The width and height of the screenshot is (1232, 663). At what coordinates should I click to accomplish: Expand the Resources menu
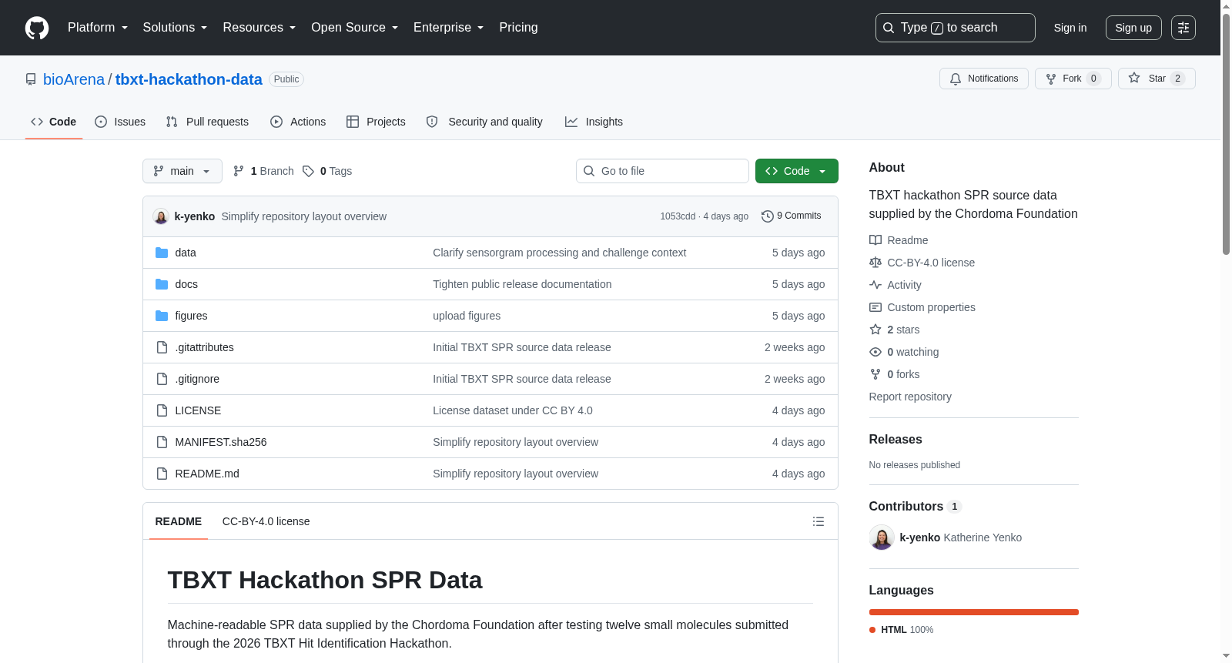[x=259, y=28]
